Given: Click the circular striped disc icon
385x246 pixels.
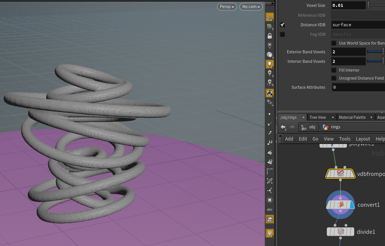Looking at the screenshot, I should point(270,200).
